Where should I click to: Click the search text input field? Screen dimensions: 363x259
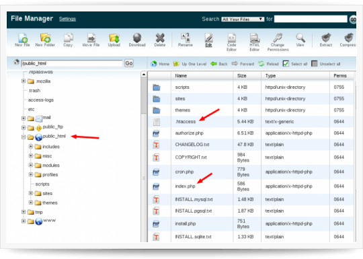(x=311, y=19)
